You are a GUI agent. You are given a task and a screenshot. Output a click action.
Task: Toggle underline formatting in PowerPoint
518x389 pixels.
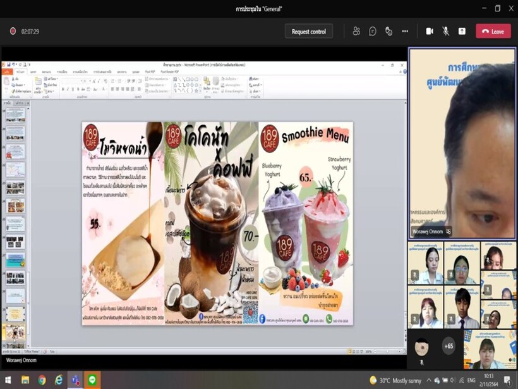pyautogui.click(x=73, y=89)
